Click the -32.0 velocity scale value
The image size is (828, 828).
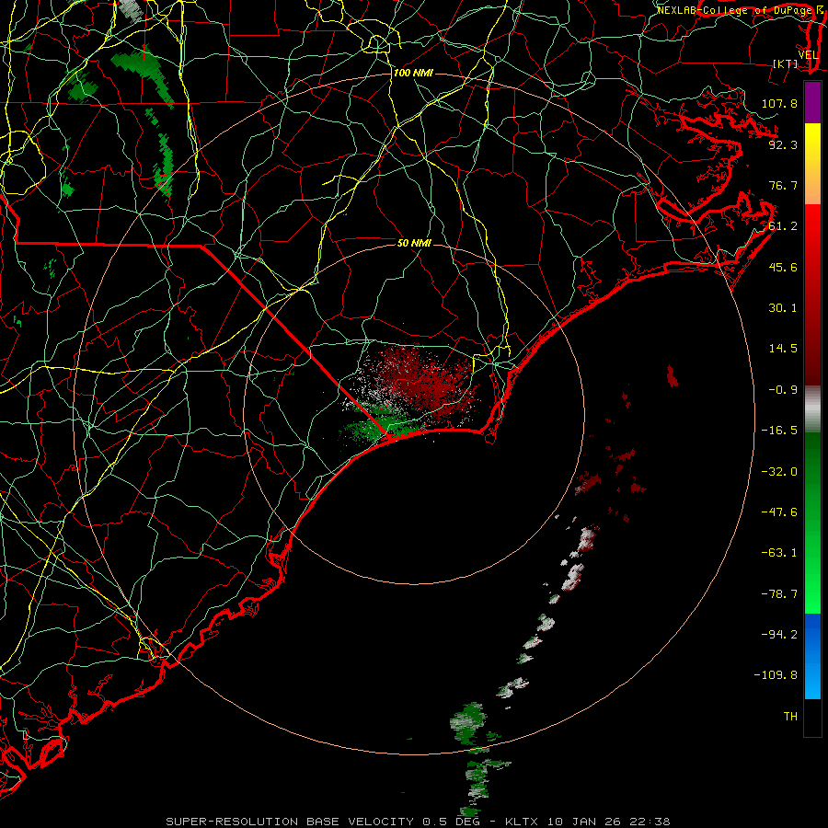coord(779,472)
